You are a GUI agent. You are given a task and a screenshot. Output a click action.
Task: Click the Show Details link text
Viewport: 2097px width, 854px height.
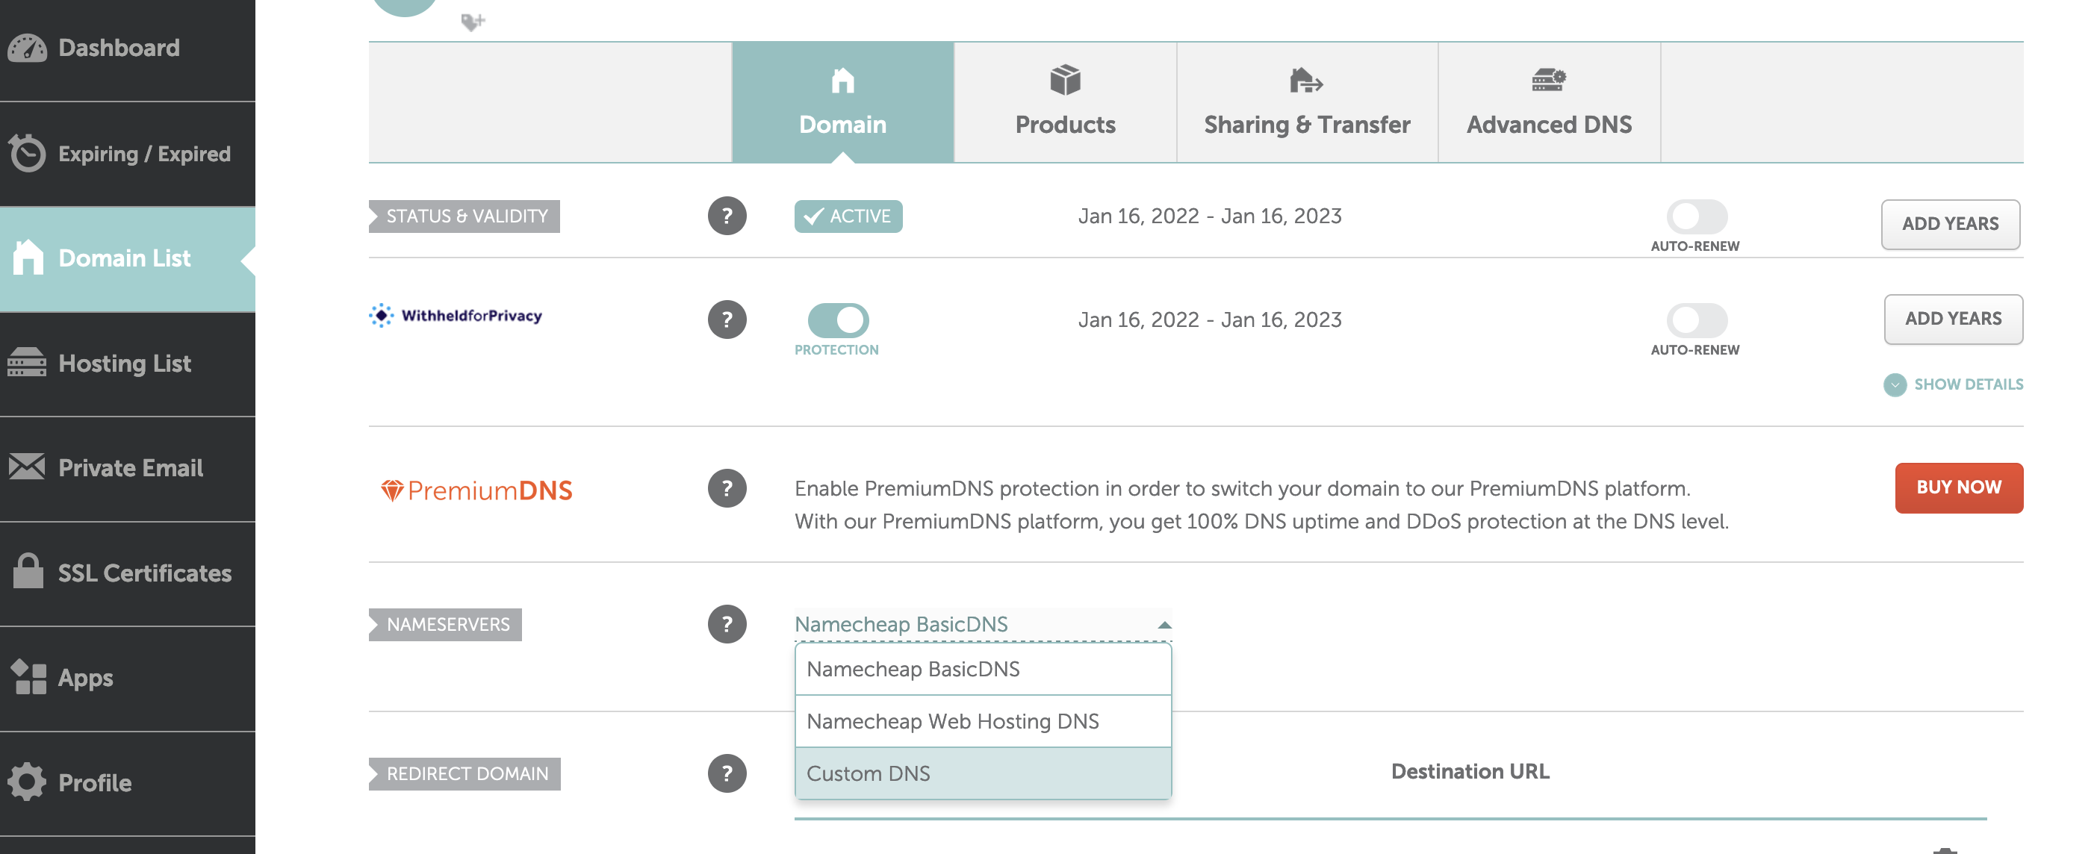(1969, 384)
